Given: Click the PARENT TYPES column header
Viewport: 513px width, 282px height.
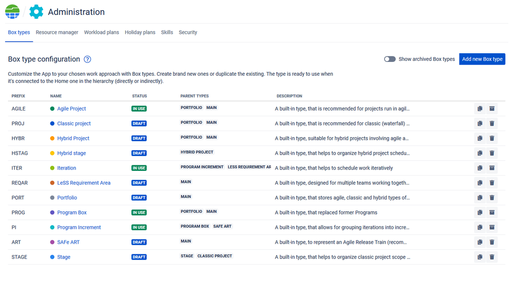Looking at the screenshot, I should coord(194,96).
